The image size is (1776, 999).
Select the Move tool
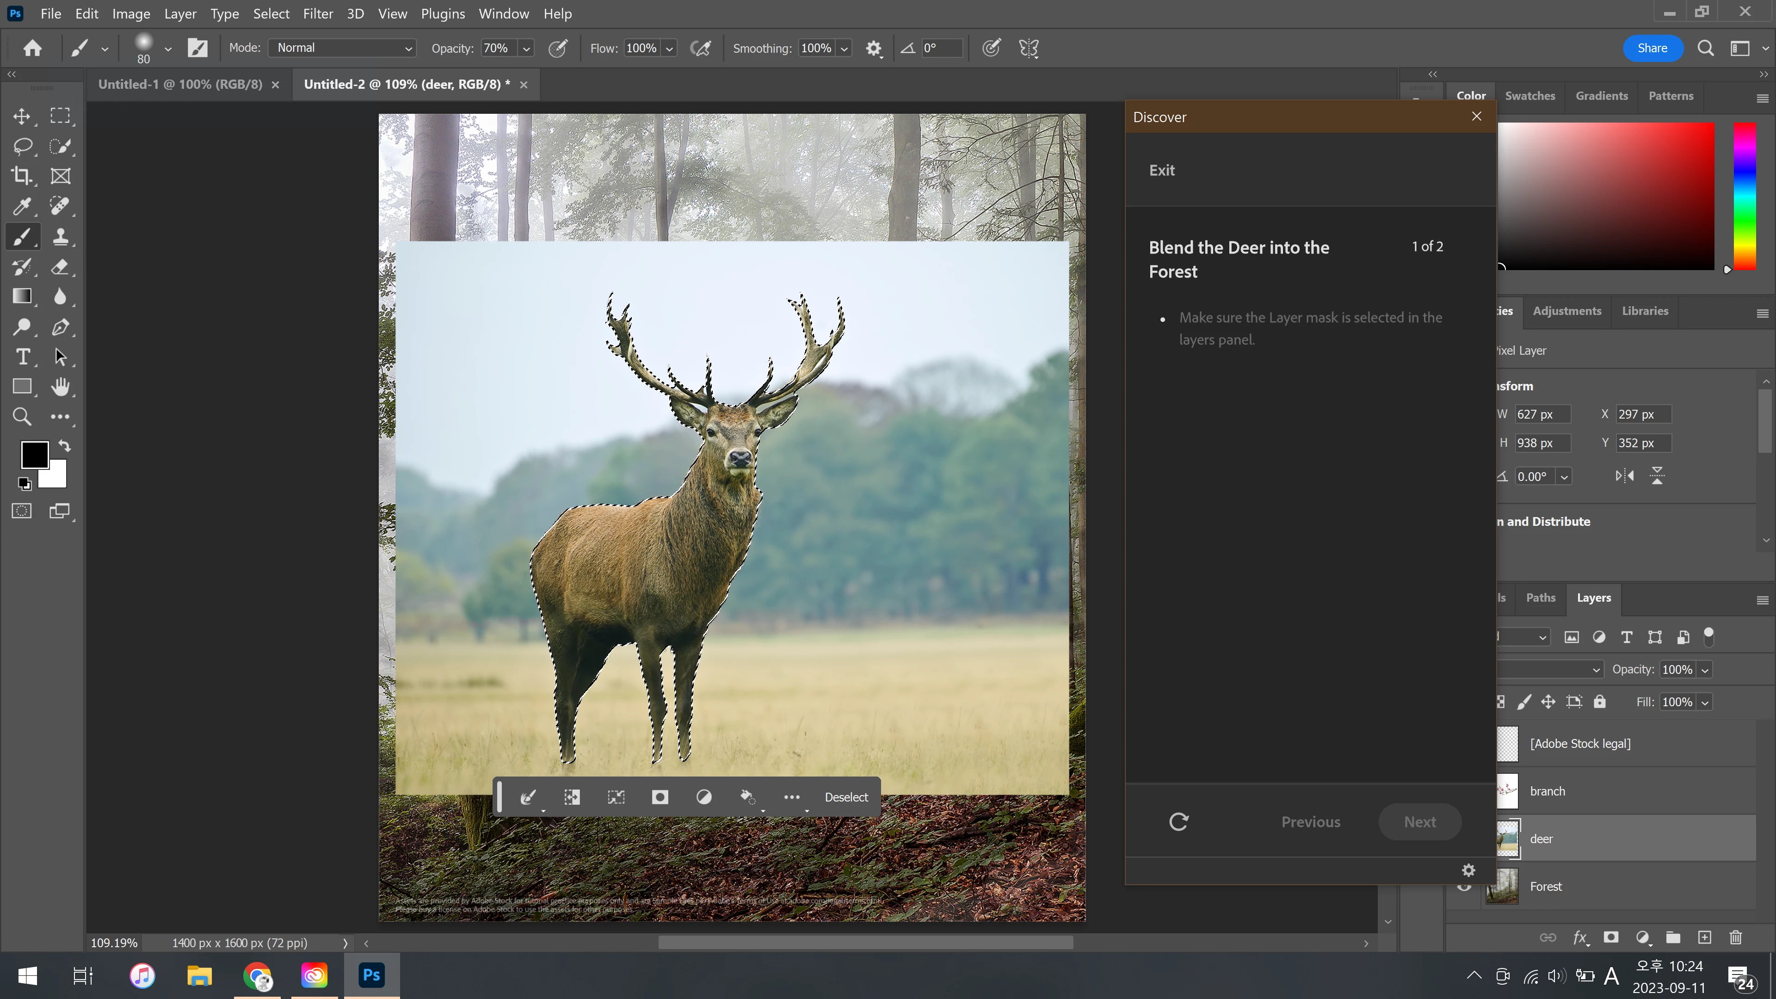click(x=21, y=116)
